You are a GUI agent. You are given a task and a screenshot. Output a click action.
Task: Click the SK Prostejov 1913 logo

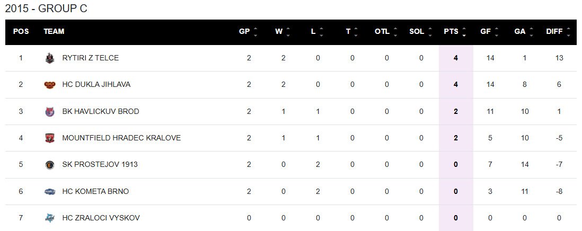click(50, 165)
